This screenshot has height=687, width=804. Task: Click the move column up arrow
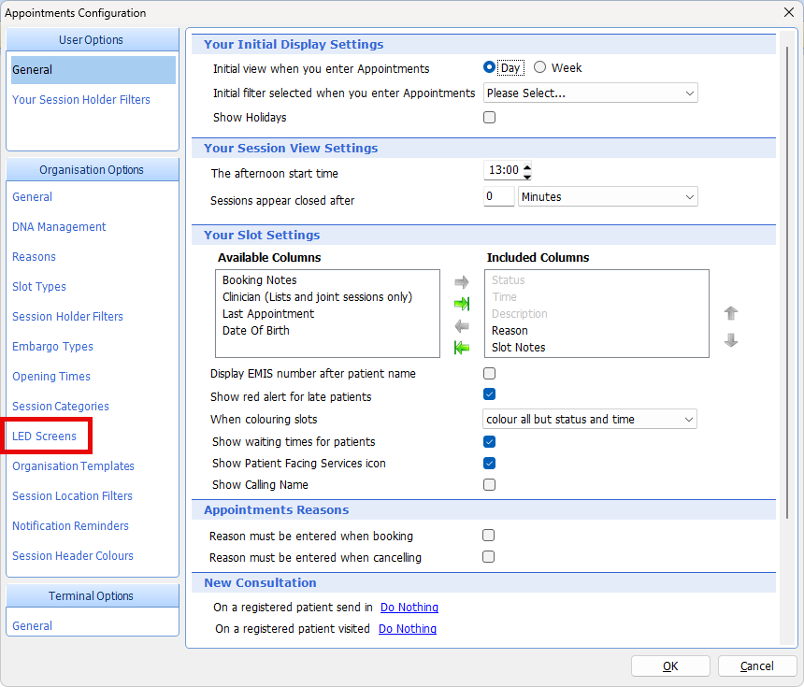point(731,314)
